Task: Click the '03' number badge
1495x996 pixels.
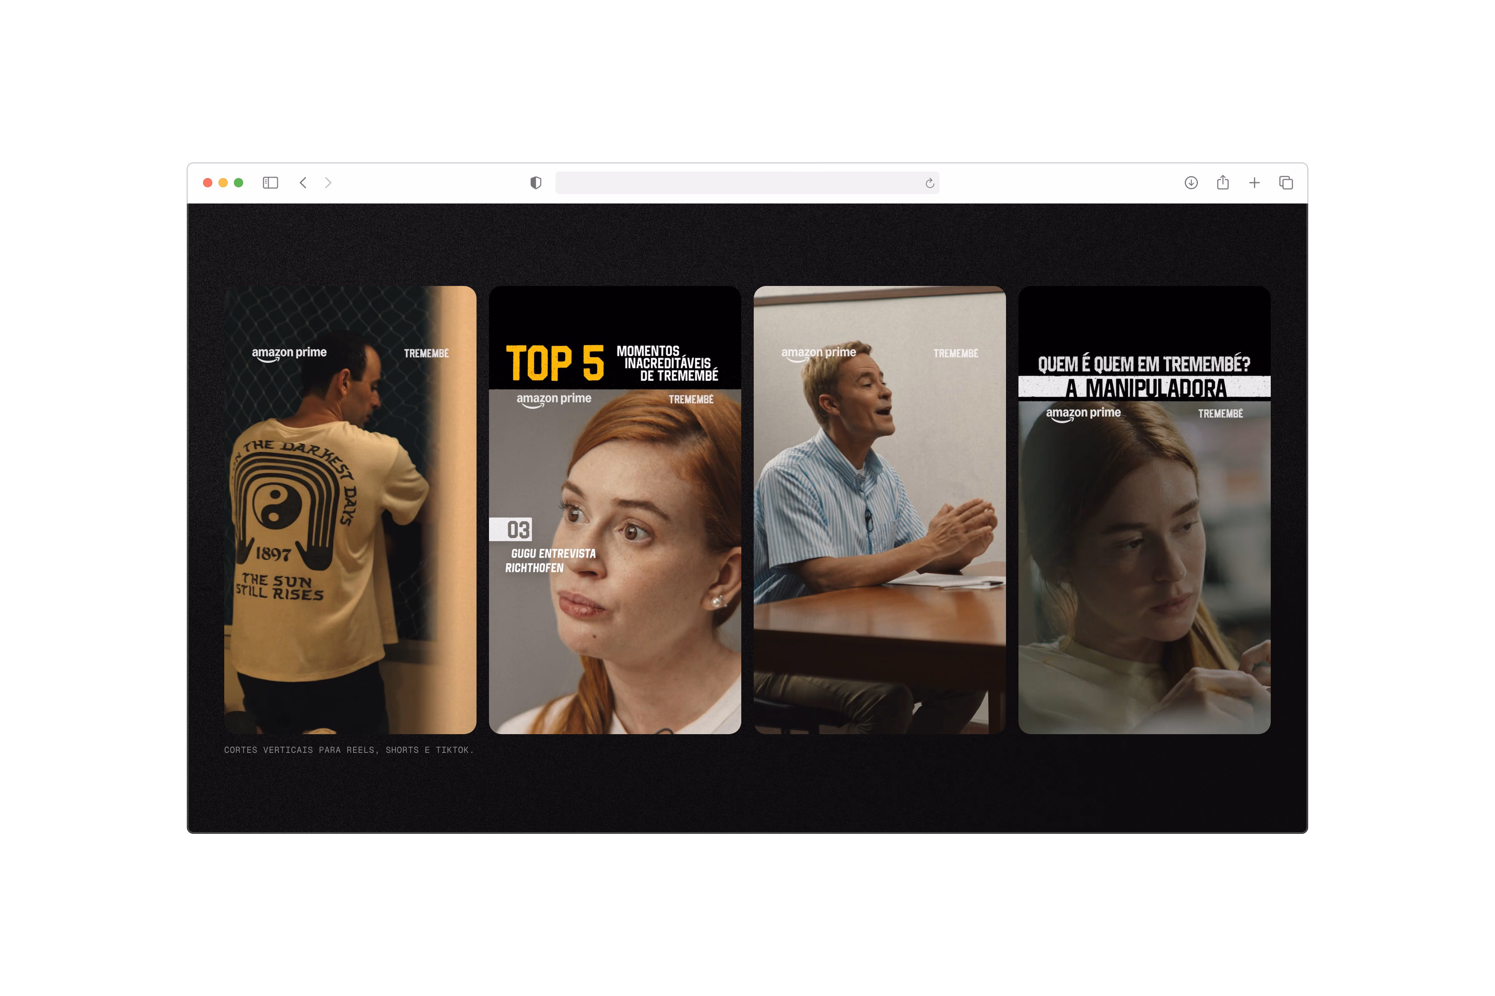Action: [510, 529]
